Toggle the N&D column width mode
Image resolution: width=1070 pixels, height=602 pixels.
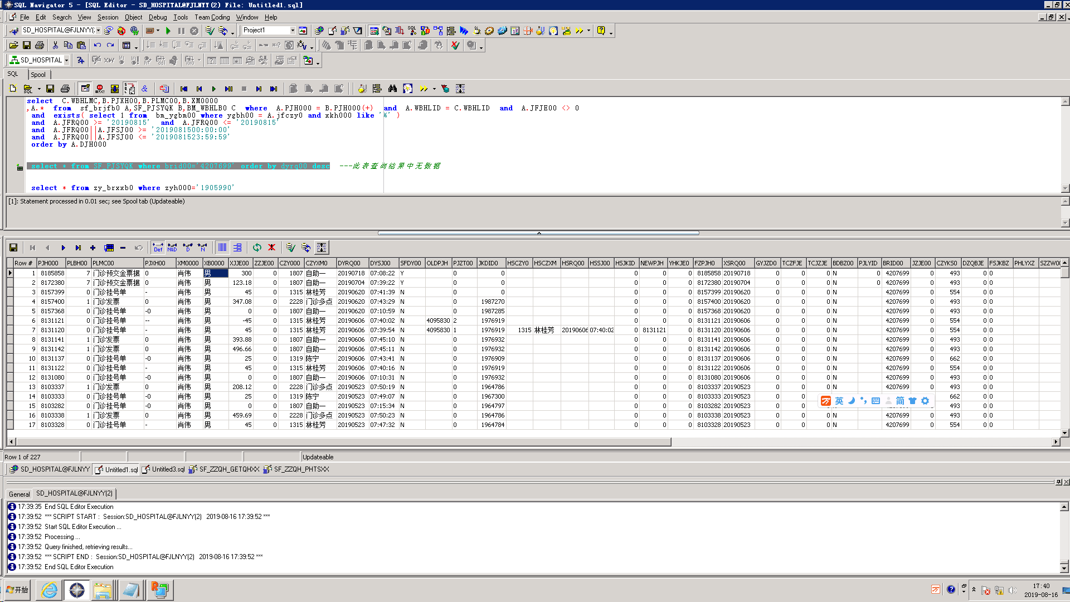(172, 247)
